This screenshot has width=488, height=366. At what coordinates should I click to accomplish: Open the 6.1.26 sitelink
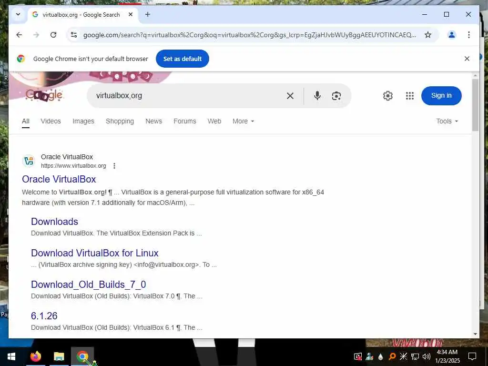44,316
